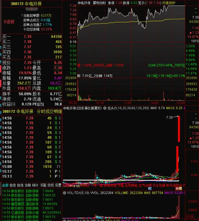Open 设置 in the alerts panel

(58, 185)
